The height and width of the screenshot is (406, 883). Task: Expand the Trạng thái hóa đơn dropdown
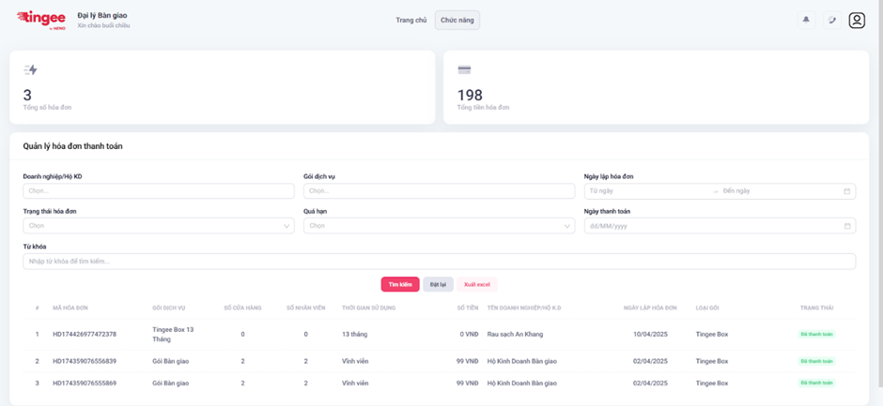click(x=287, y=226)
